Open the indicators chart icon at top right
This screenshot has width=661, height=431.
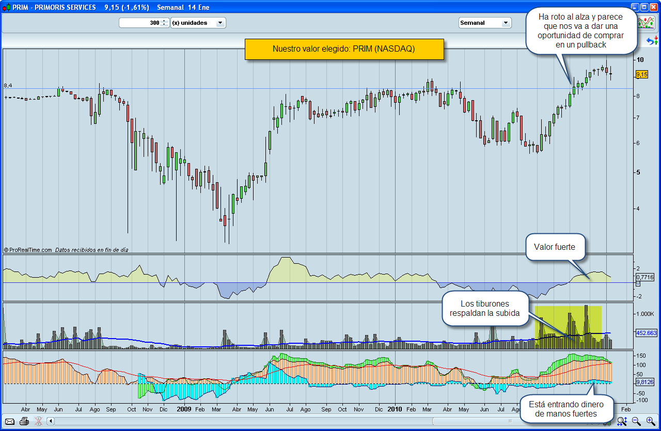[x=646, y=23]
